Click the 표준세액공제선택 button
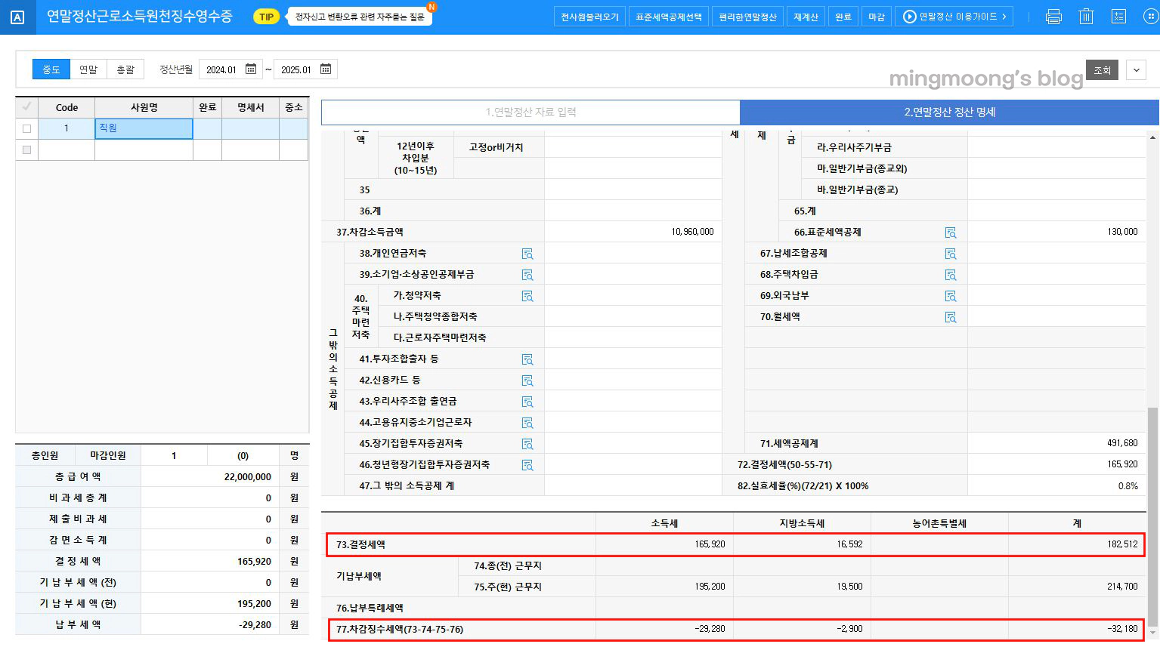This screenshot has width=1160, height=647. 669,17
